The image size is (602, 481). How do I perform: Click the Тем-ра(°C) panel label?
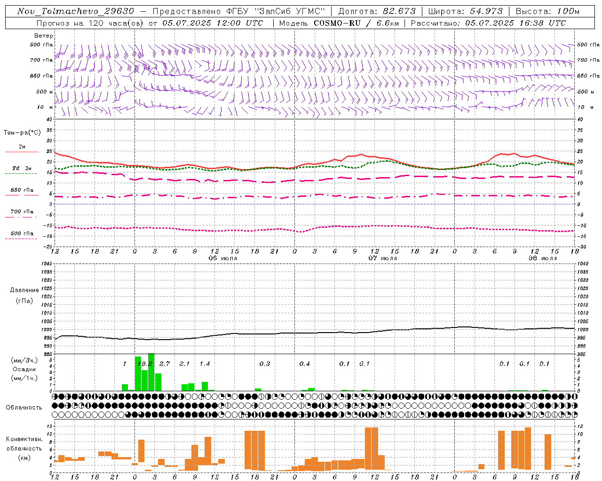click(22, 133)
